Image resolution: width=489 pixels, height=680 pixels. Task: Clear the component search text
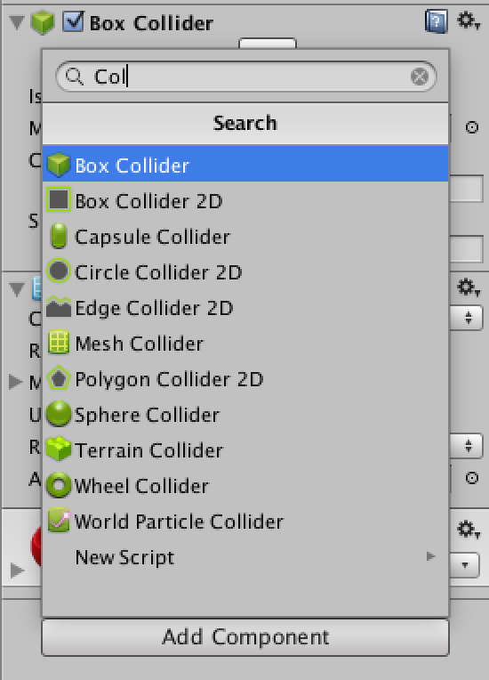[x=420, y=77]
